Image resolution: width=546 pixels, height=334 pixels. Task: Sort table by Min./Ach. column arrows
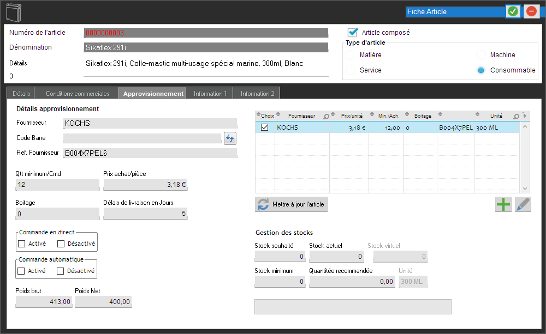372,115
